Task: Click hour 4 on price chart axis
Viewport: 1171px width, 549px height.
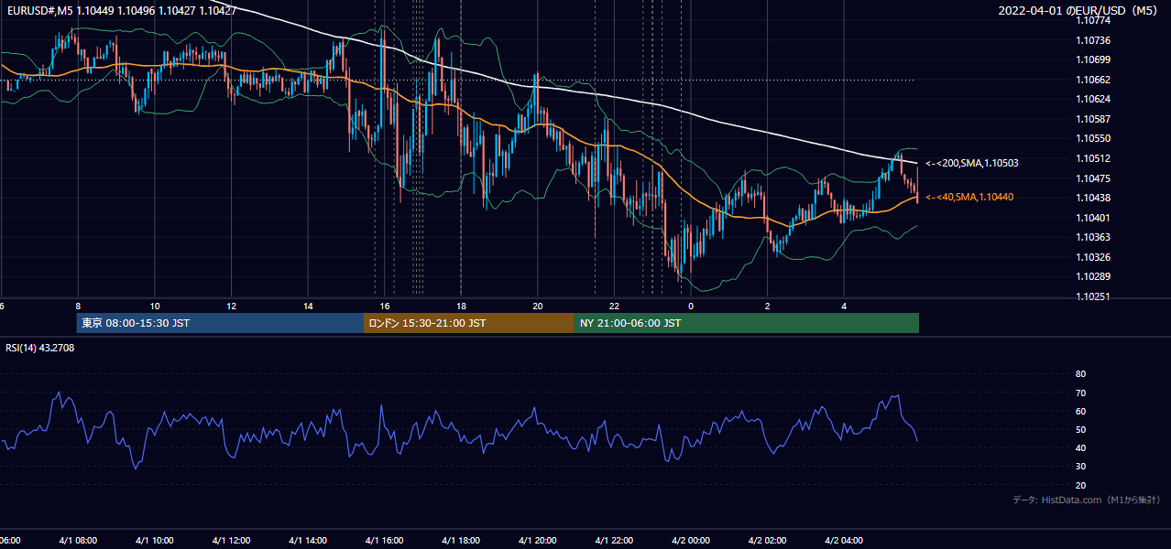Action: (x=844, y=306)
